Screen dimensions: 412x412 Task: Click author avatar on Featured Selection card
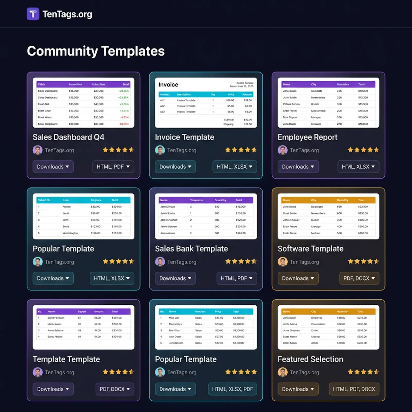(x=282, y=372)
